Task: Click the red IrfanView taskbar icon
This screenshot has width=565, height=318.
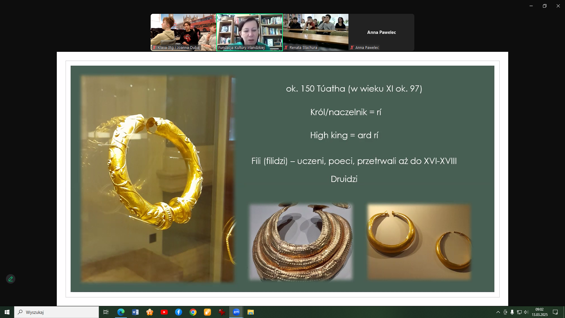Action: 222,312
